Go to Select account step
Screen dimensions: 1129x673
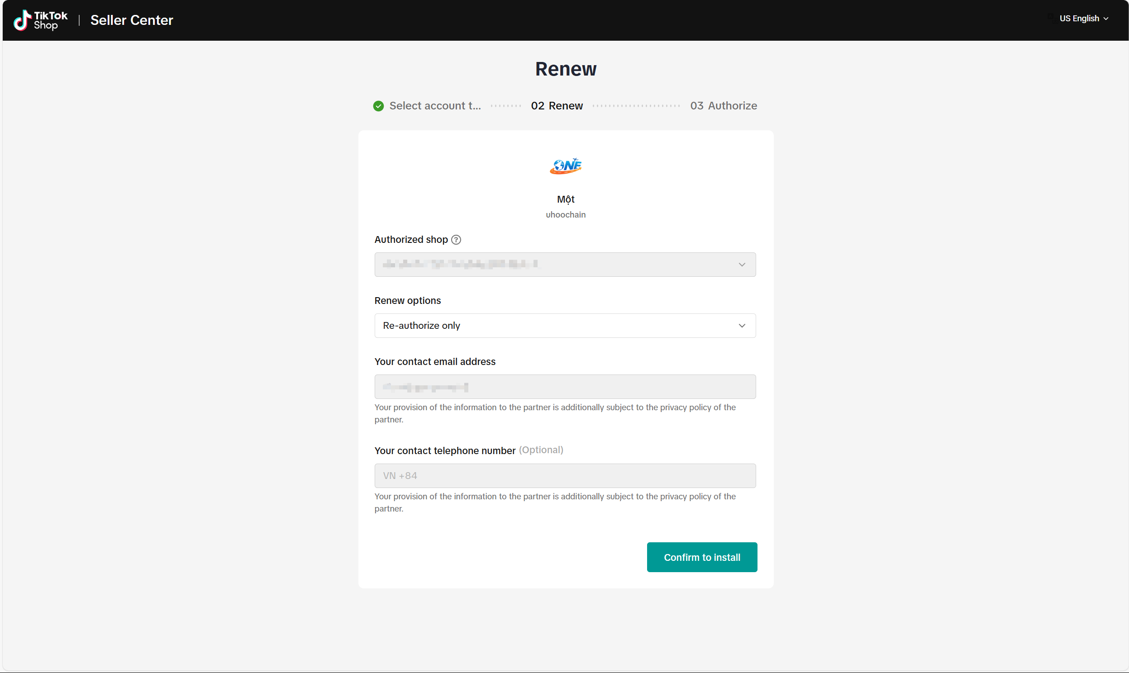click(434, 106)
